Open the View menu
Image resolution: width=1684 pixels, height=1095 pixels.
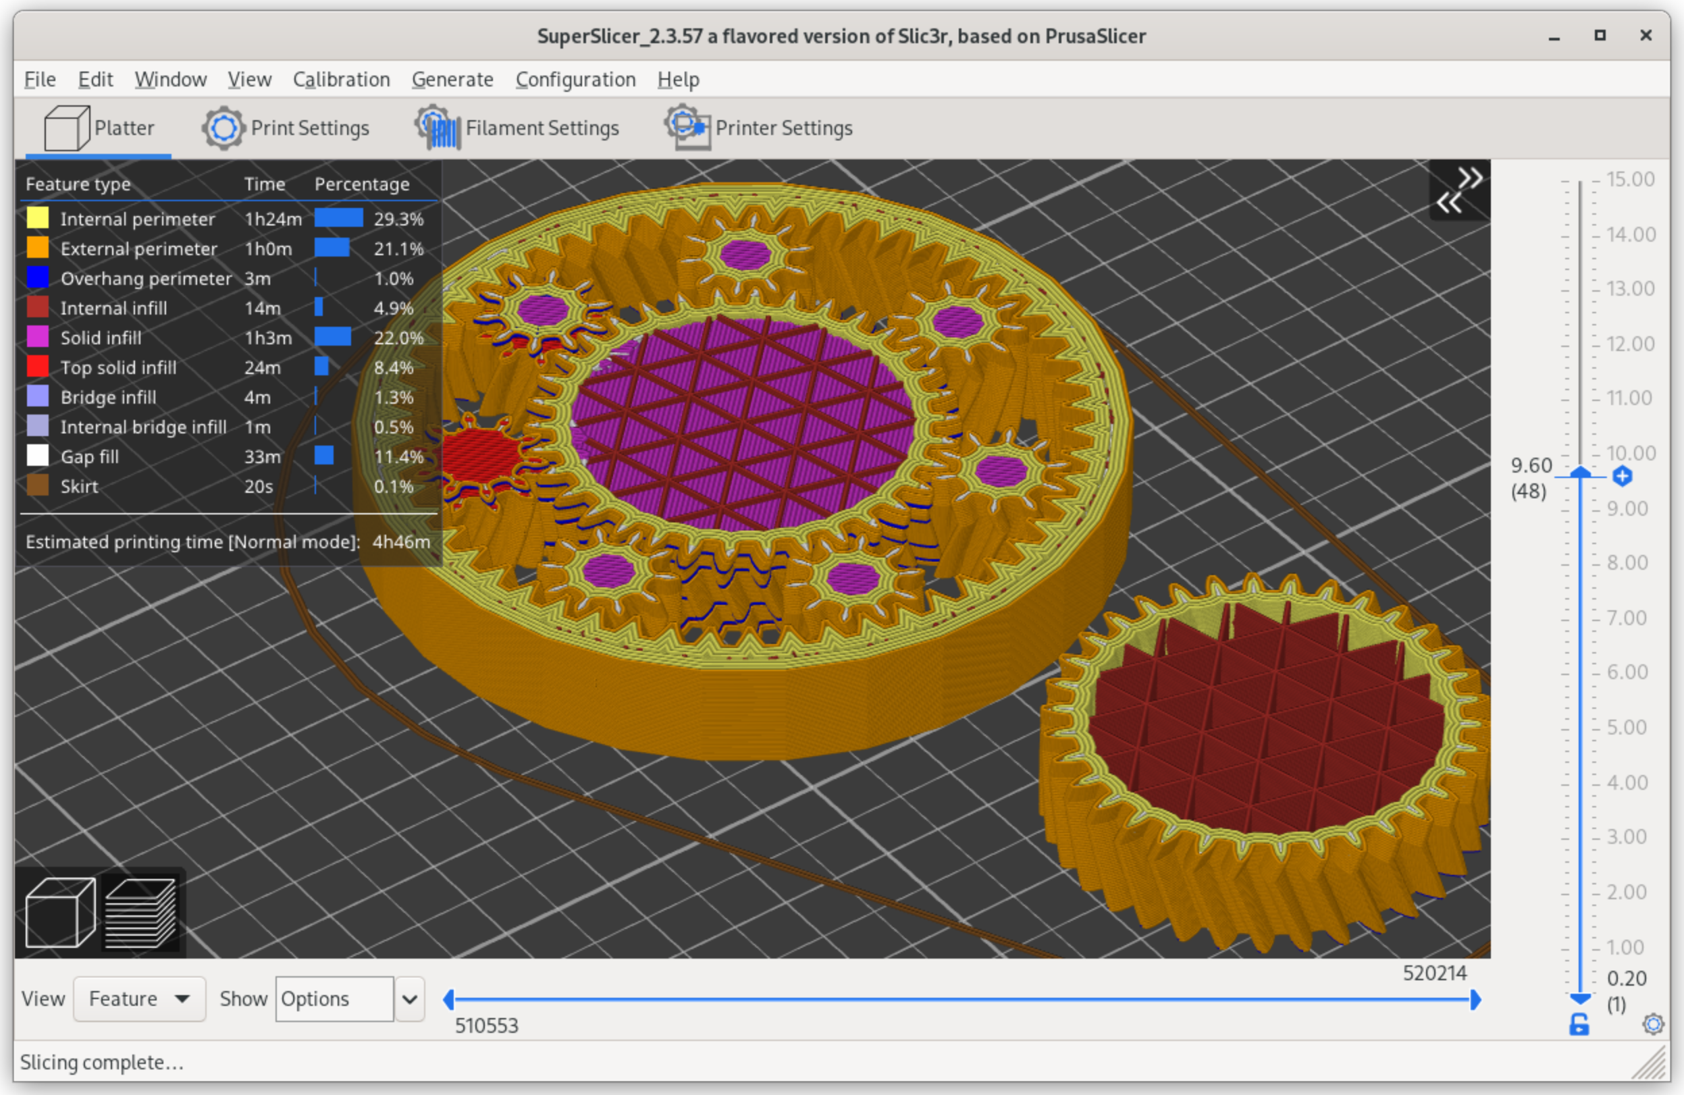pos(249,79)
